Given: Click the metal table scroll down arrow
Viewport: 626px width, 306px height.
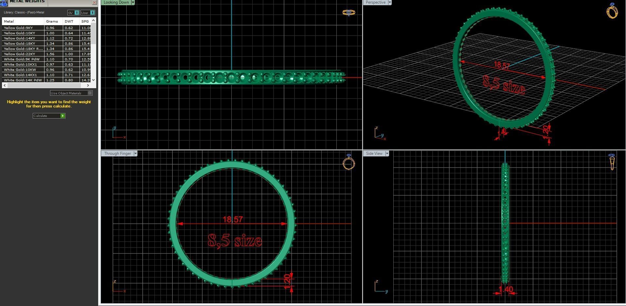Looking at the screenshot, I should [94, 80].
